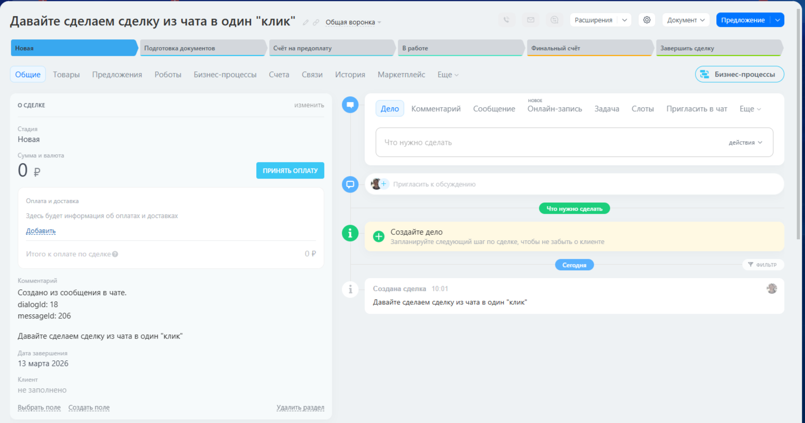This screenshot has width=805, height=423.
Task: Open the ФИЛЬТР button in timeline
Action: coord(762,265)
